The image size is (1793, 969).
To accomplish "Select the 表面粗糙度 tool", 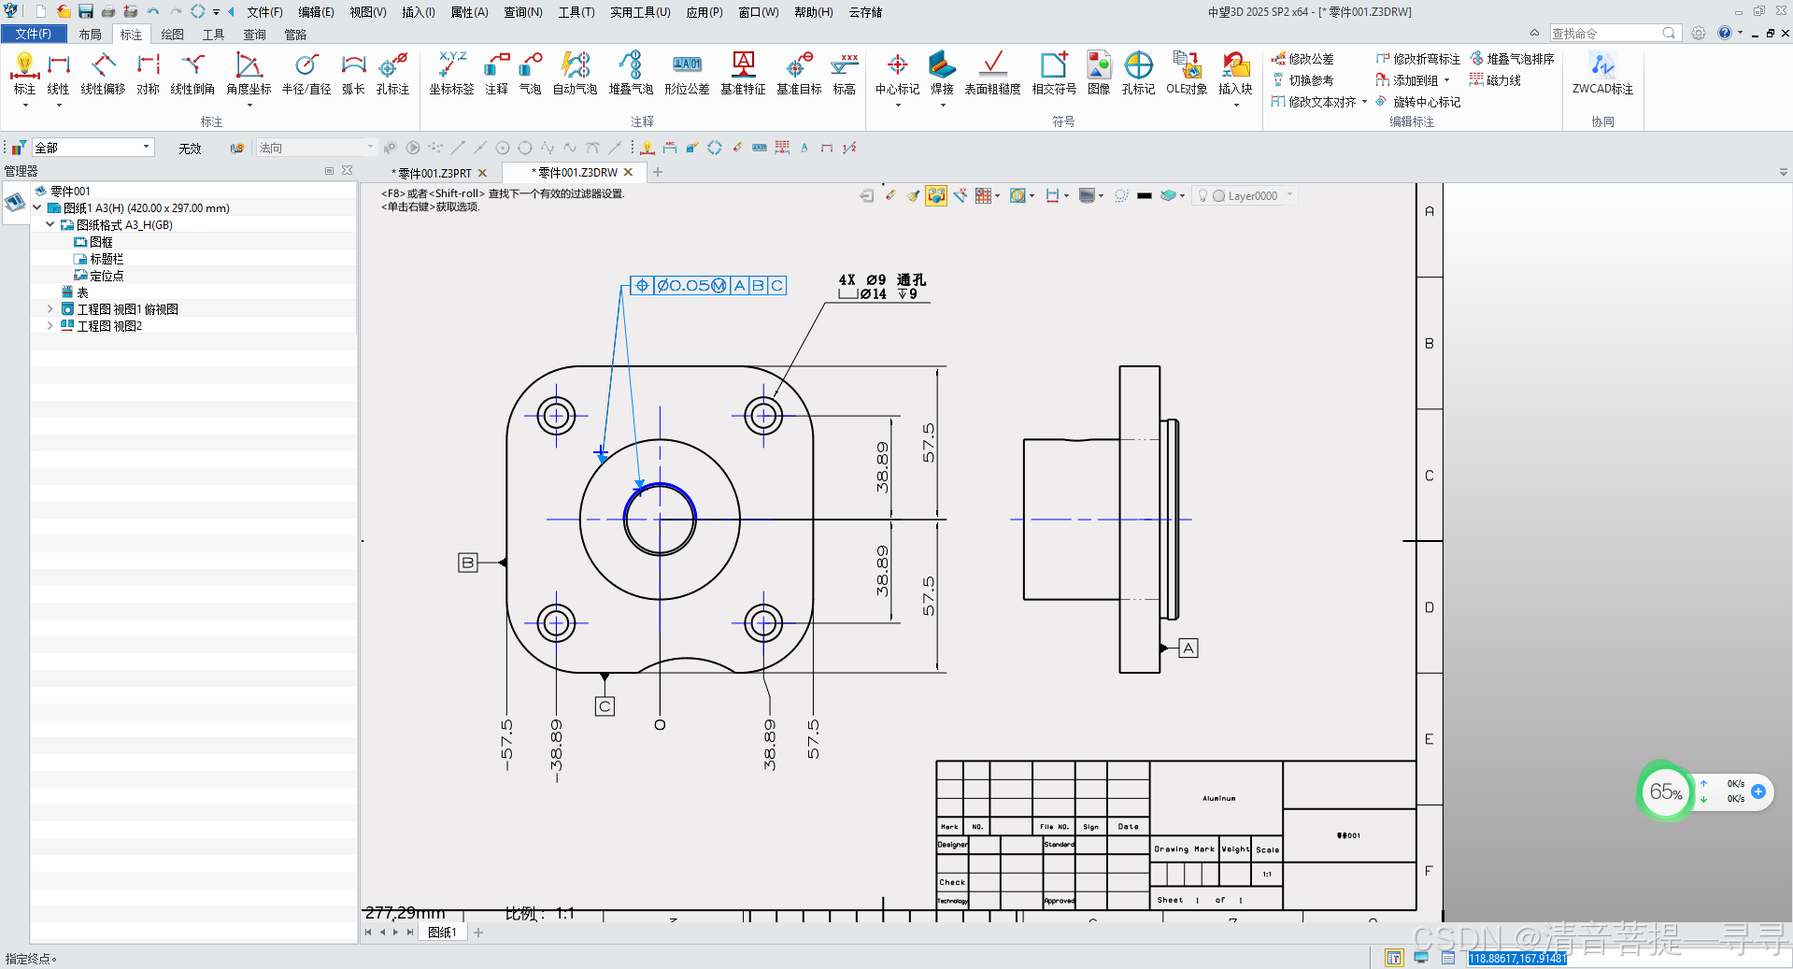I will point(992,73).
